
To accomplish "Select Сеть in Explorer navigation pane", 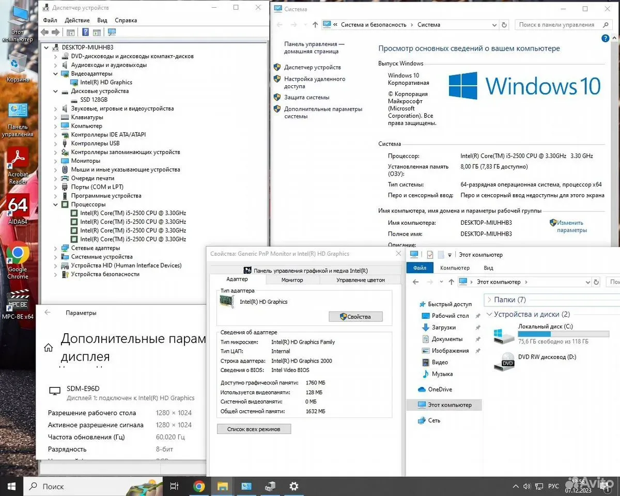I will tap(434, 421).
